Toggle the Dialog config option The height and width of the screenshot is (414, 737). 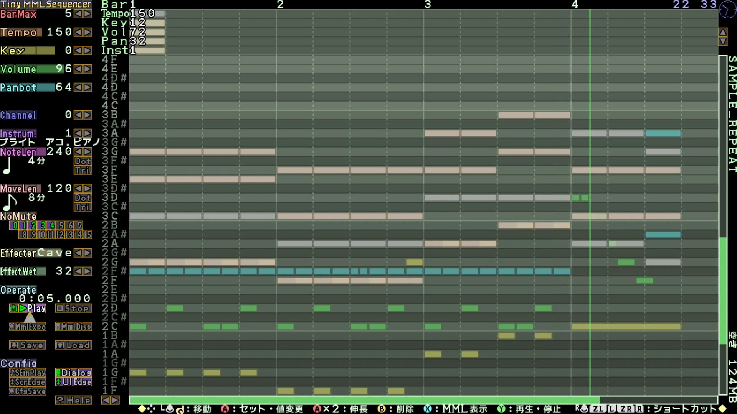[73, 373]
